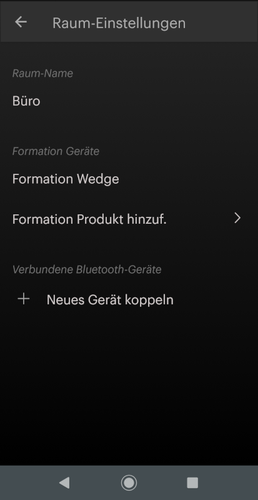Tap Android home circle button
This screenshot has width=258, height=500.
tap(129, 482)
